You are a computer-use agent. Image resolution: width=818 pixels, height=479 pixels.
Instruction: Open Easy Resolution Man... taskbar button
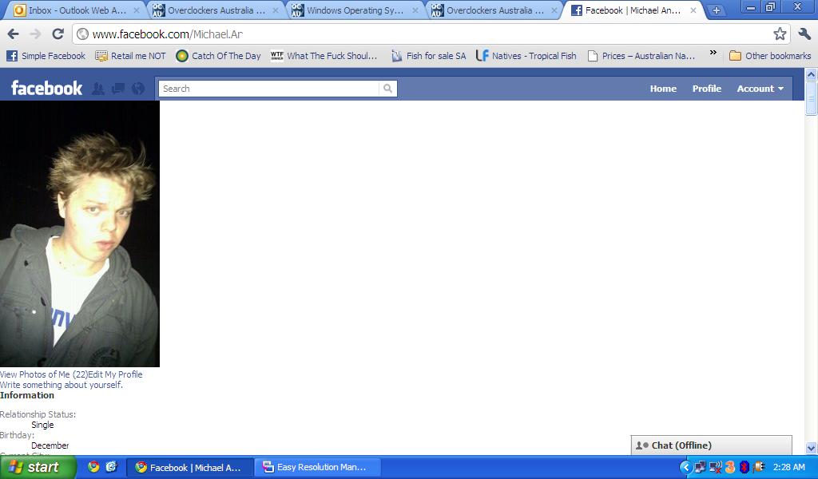[x=317, y=468]
